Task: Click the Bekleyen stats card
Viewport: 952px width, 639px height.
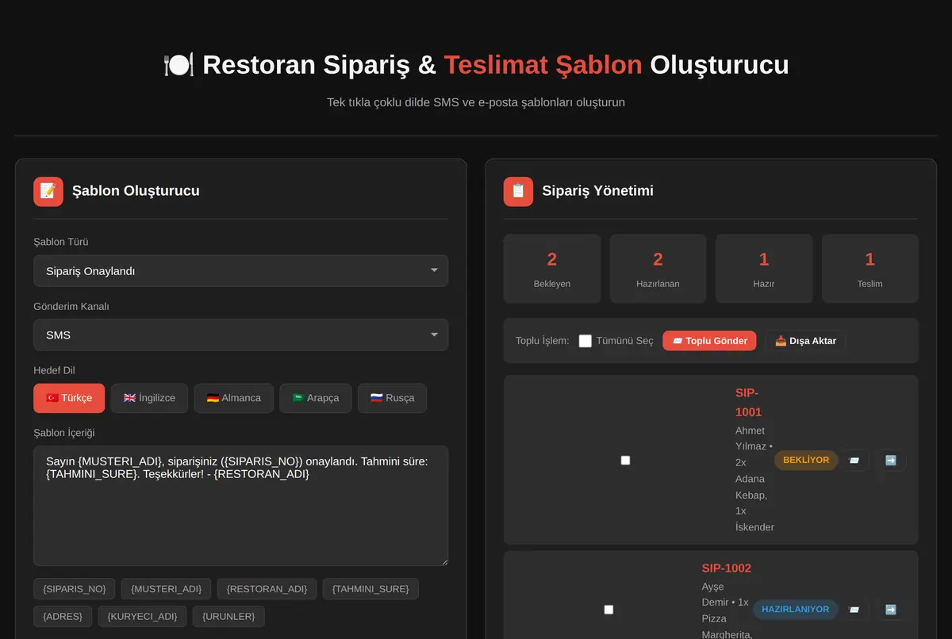Action: pos(552,269)
